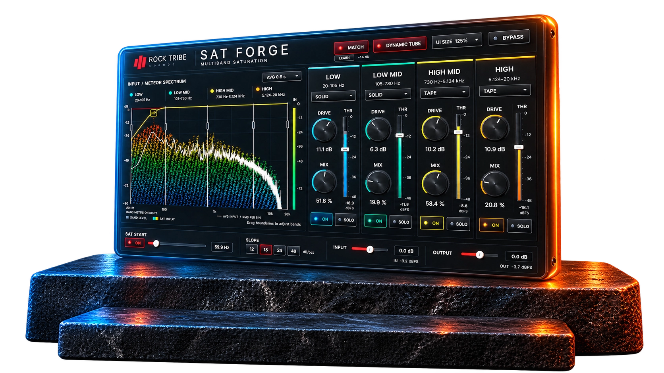Click the OUTPUT gain slider handle
Screen dimensions: 664x373
tap(480, 254)
